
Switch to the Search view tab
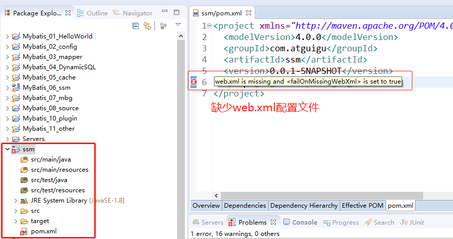coord(379,222)
